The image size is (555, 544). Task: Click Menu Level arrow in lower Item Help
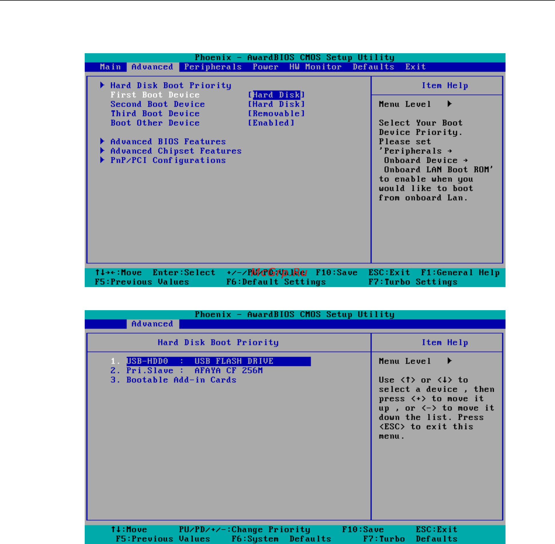449,361
